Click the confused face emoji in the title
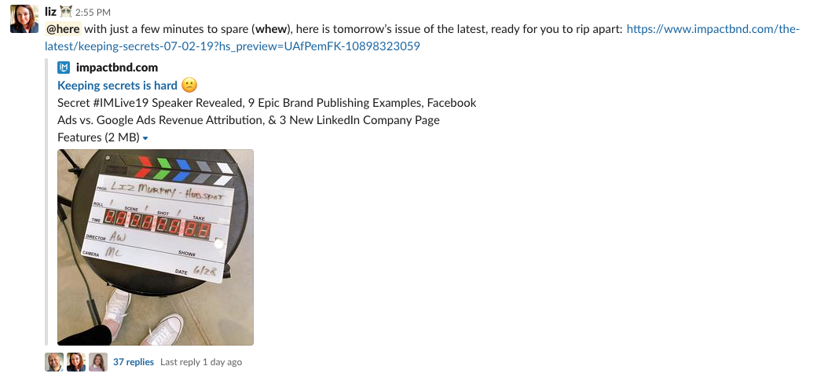This screenshot has height=377, width=817. tap(189, 85)
